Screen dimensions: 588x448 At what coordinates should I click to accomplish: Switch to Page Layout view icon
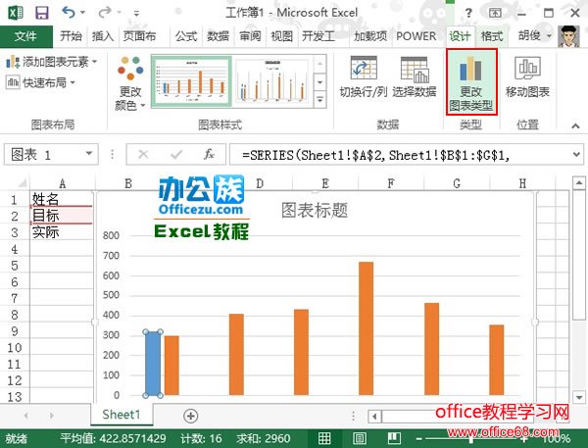pyautogui.click(x=360, y=438)
